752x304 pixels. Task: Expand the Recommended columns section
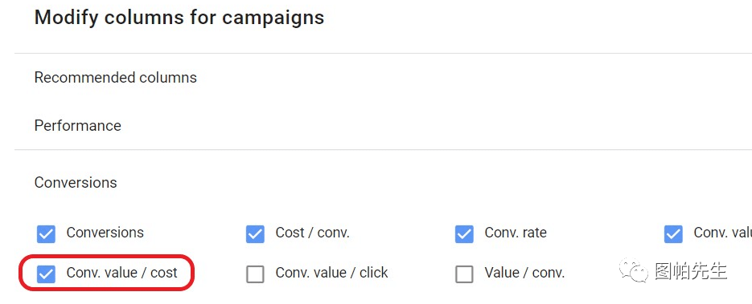(x=116, y=78)
